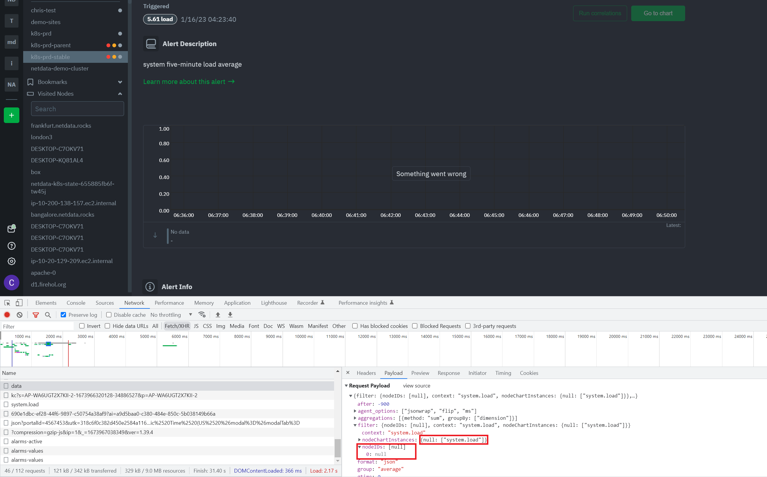This screenshot has height=477, width=767.
Task: Expand agent_options in the request payload
Action: (355, 411)
